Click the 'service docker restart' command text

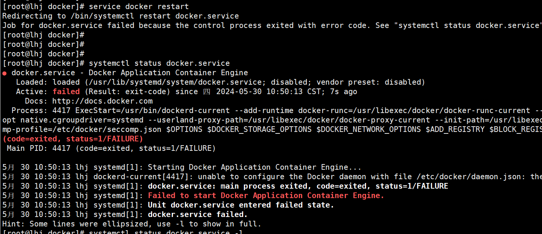[139, 6]
